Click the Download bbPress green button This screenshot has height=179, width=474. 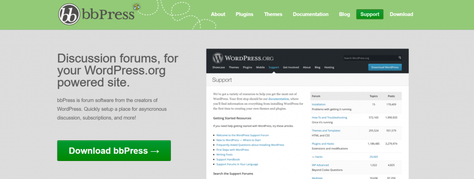tap(114, 151)
